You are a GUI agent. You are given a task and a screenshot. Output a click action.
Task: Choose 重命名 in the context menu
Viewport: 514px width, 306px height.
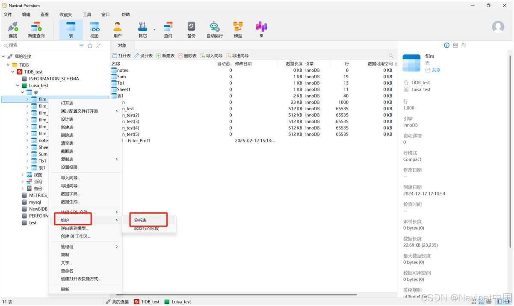coord(85,271)
